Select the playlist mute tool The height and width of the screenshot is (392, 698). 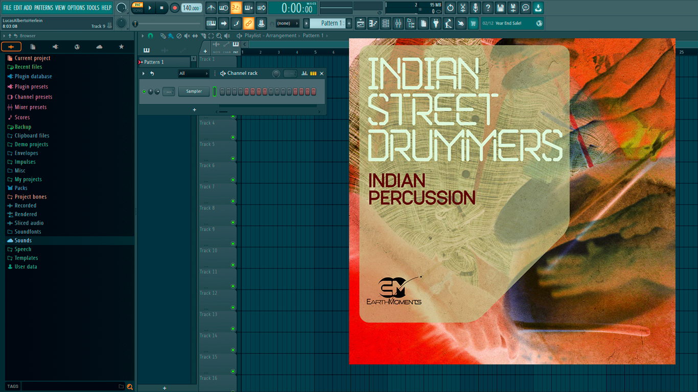pos(187,36)
